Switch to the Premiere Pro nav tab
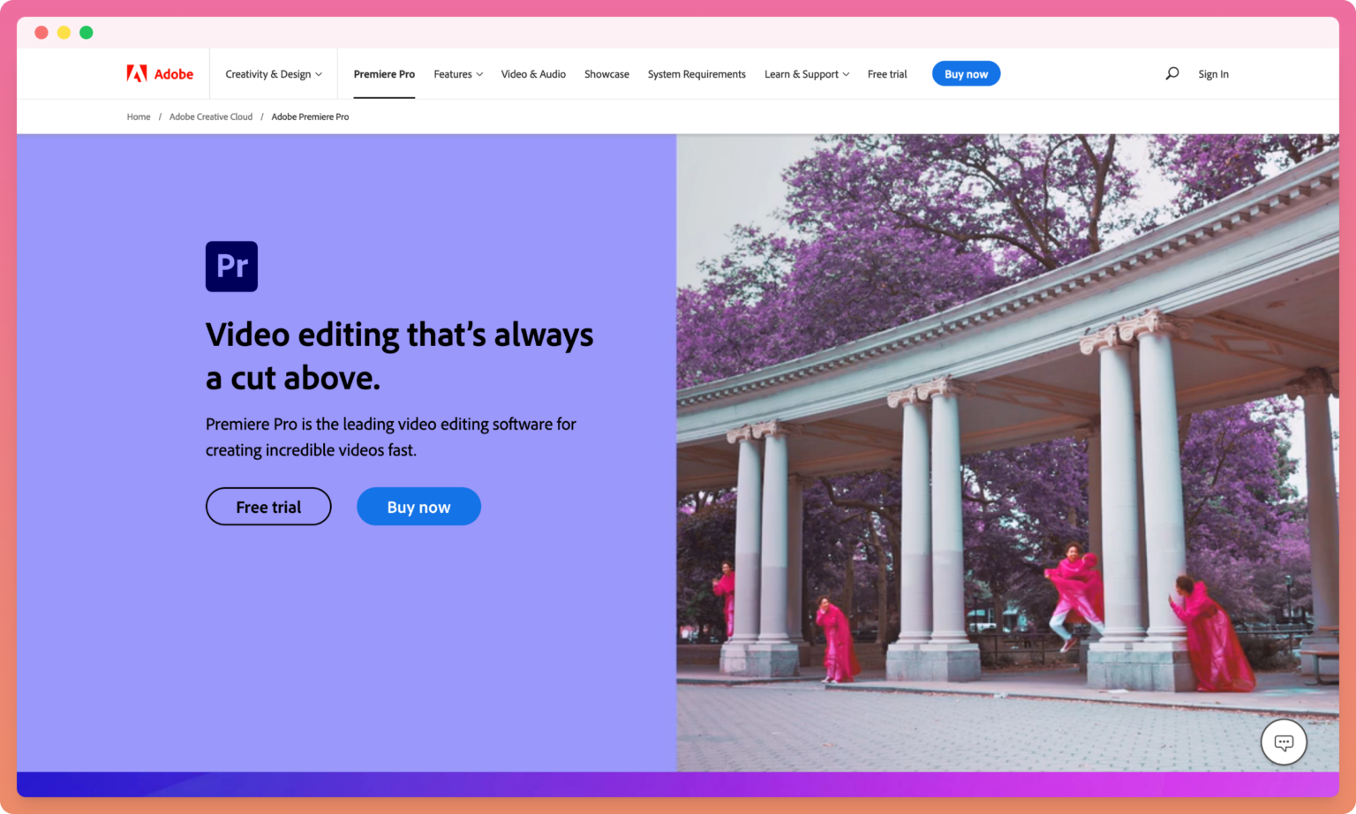The width and height of the screenshot is (1356, 814). click(x=384, y=73)
